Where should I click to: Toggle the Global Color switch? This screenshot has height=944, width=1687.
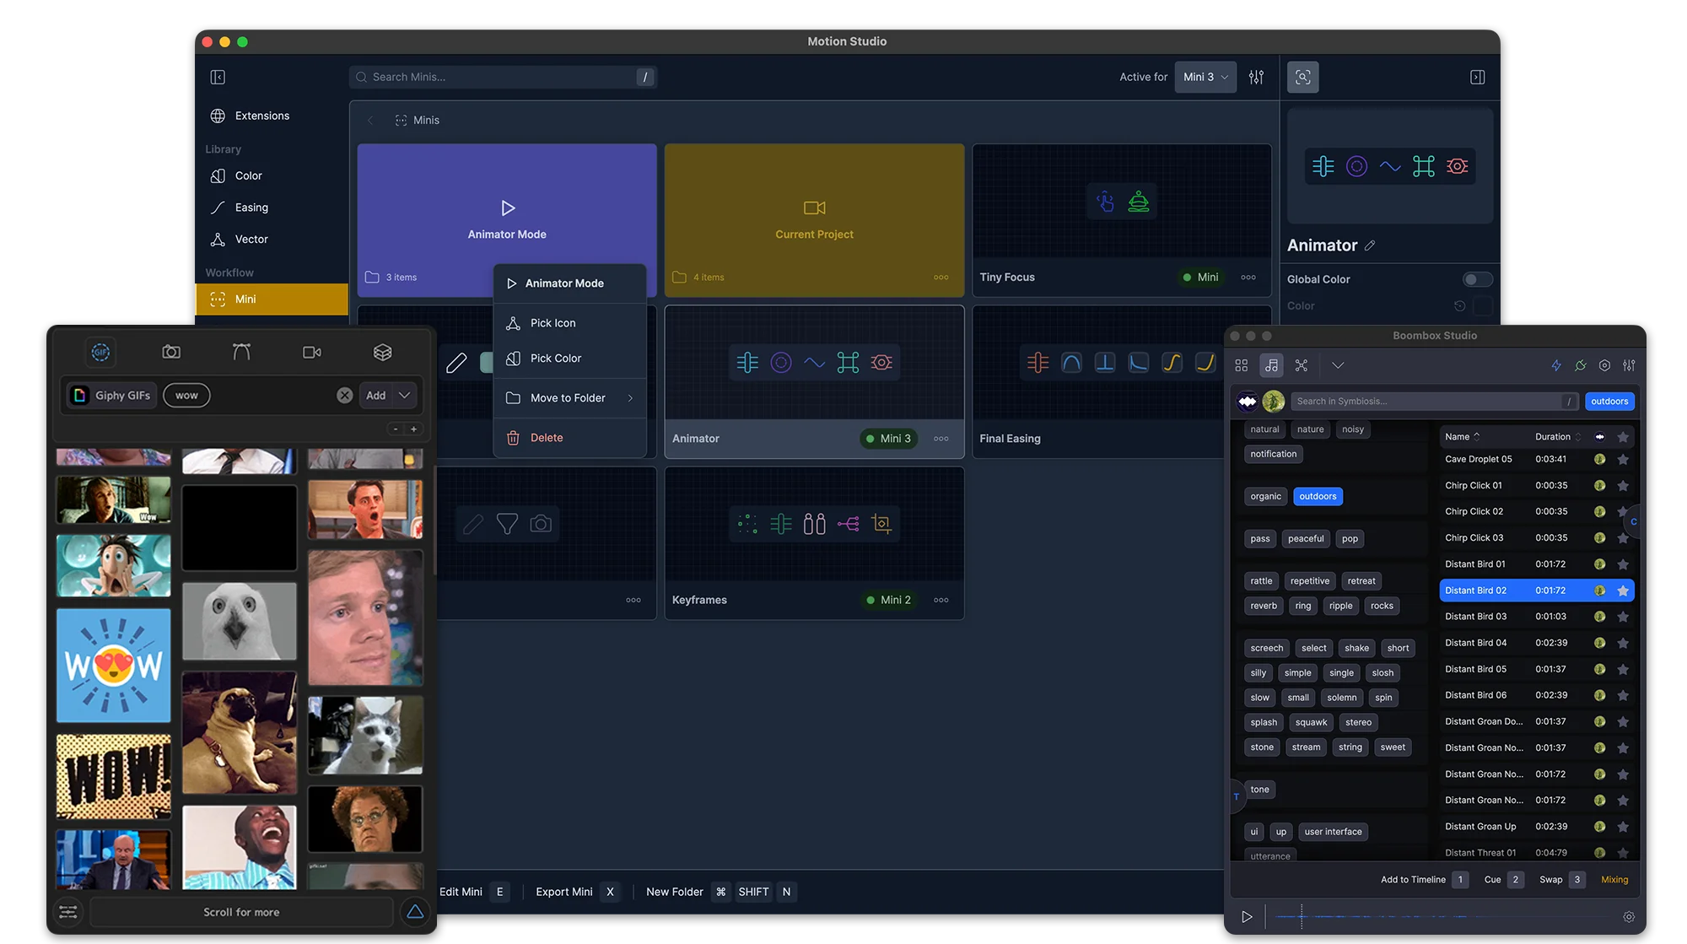pos(1477,279)
